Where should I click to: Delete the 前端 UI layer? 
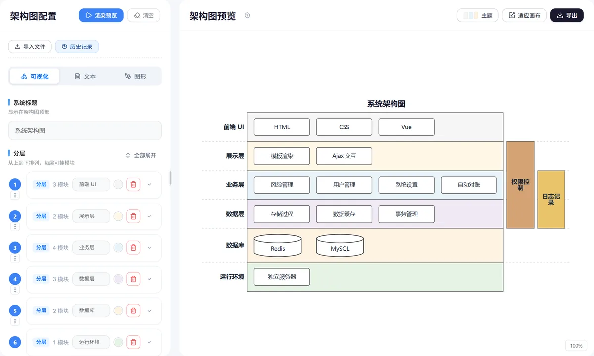point(133,185)
